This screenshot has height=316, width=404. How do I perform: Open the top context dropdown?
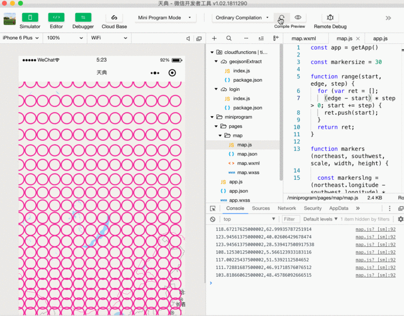click(x=249, y=219)
